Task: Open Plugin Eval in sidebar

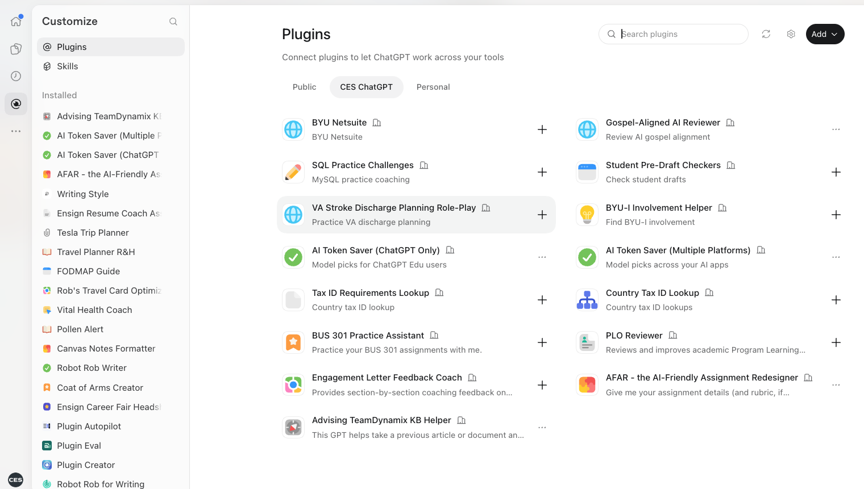Action: [x=111, y=446]
